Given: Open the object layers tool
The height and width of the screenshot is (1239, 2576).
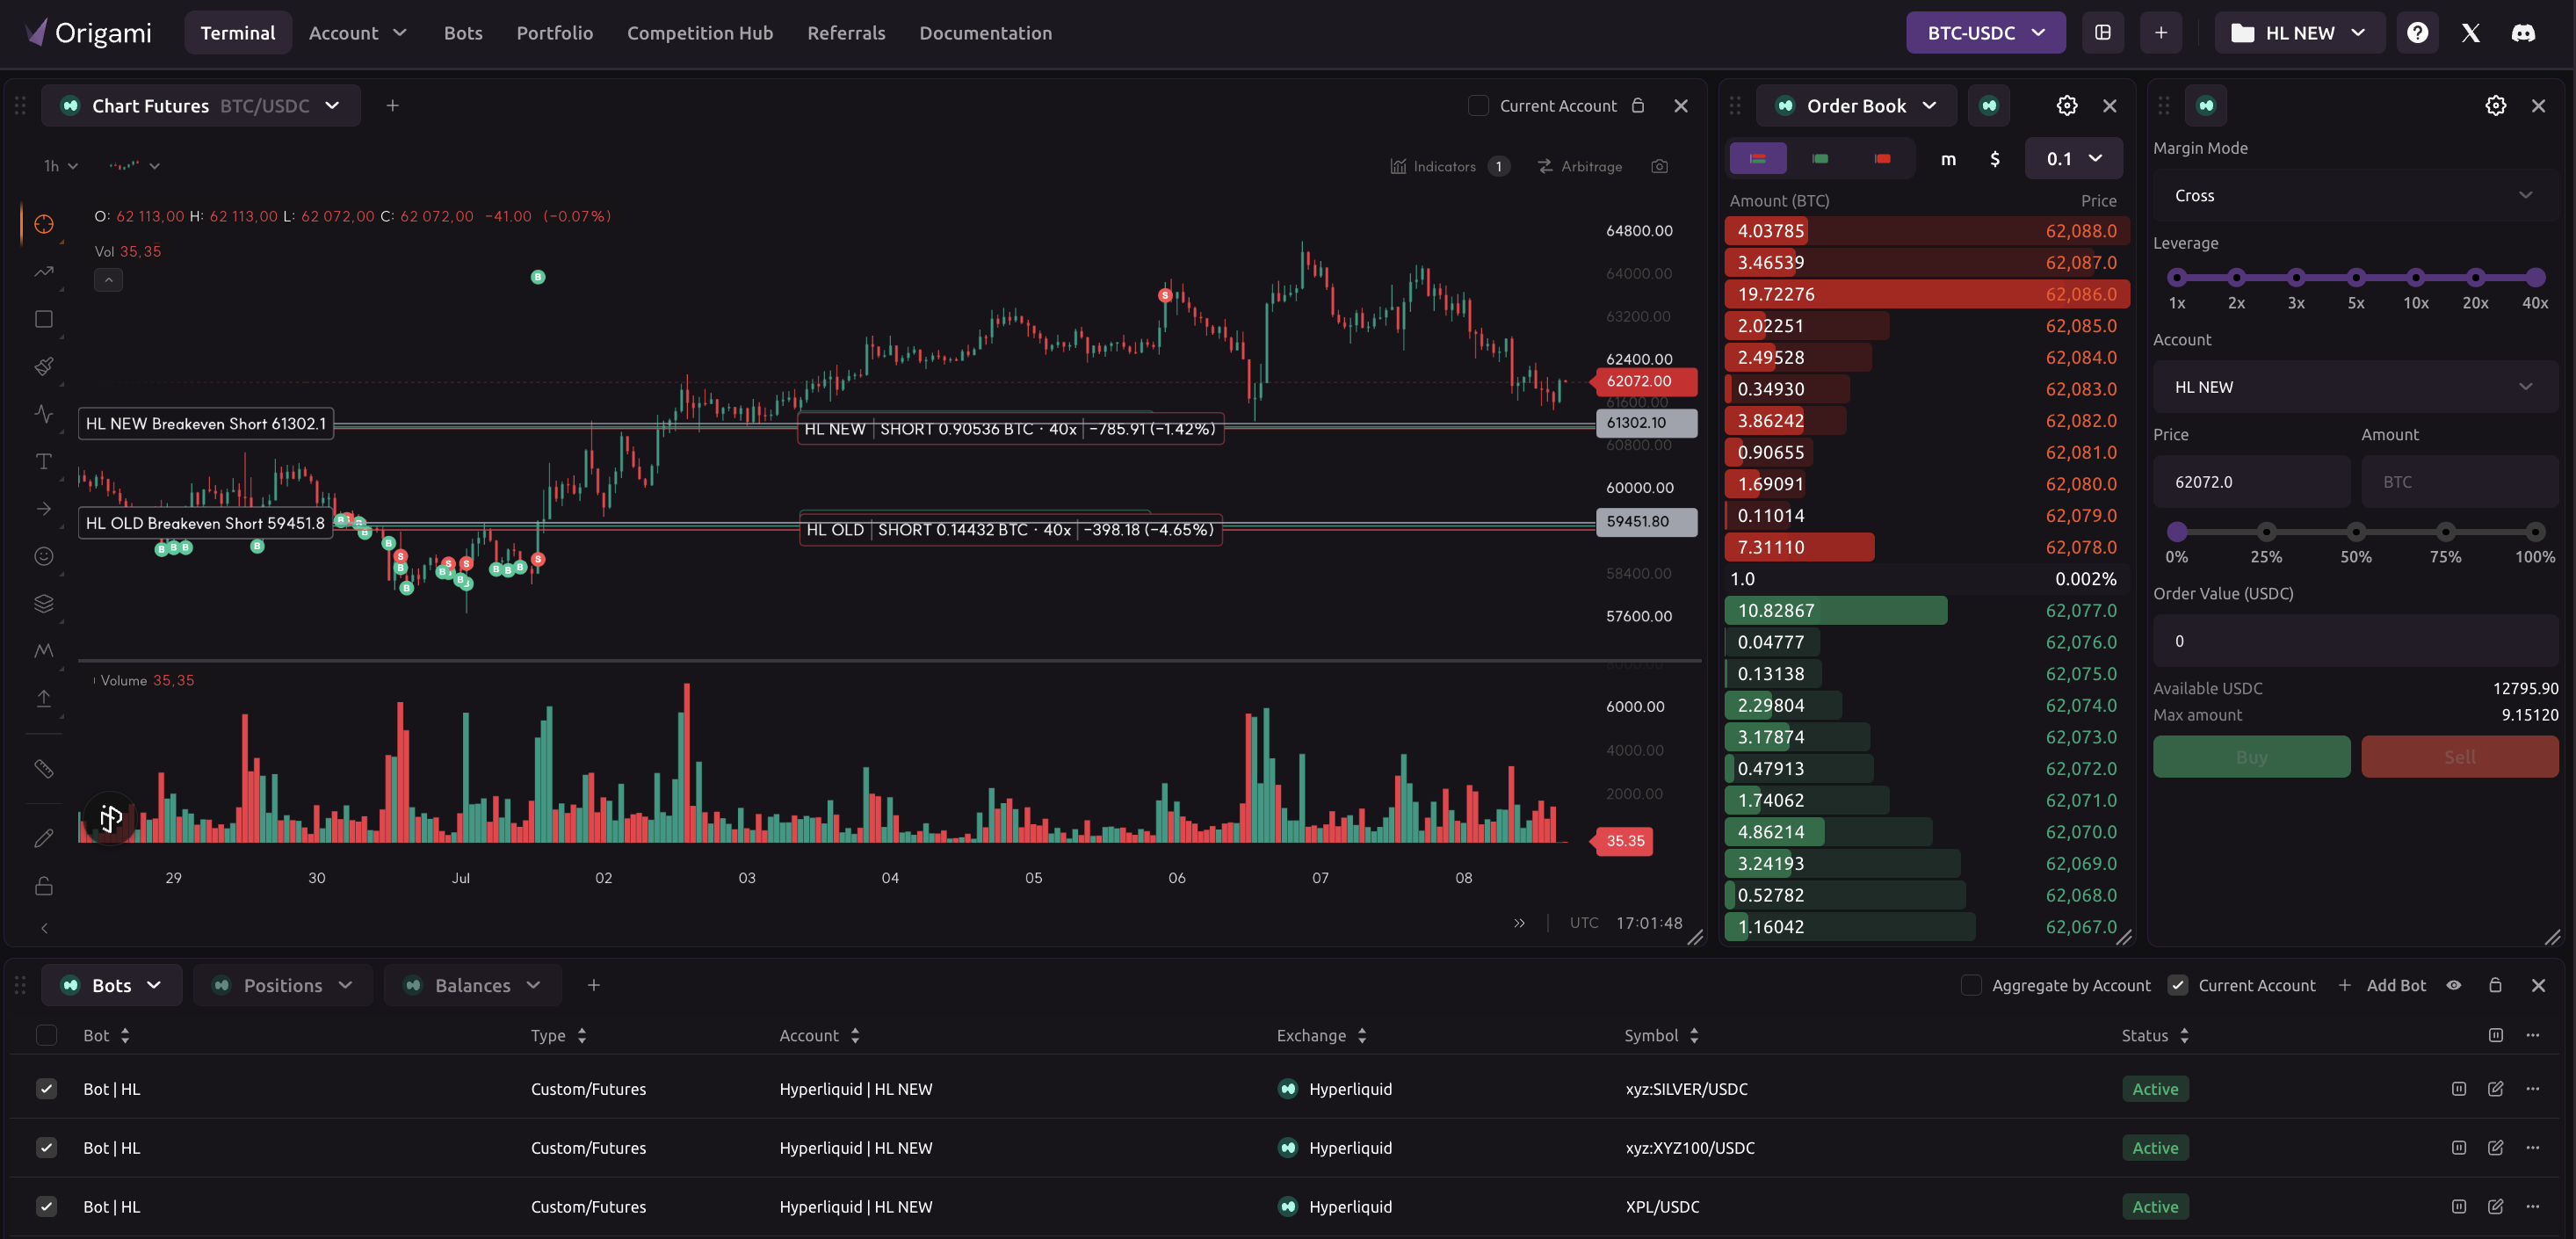Looking at the screenshot, I should tap(44, 603).
